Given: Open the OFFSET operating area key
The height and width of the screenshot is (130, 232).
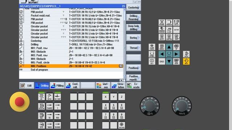Looking at the screenshot, I should coord(177,22).
